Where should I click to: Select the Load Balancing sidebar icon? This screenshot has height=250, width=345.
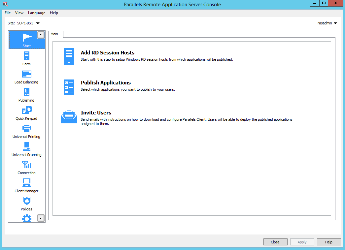26,74
